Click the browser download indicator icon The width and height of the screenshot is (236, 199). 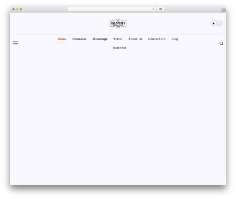[x=160, y=9]
